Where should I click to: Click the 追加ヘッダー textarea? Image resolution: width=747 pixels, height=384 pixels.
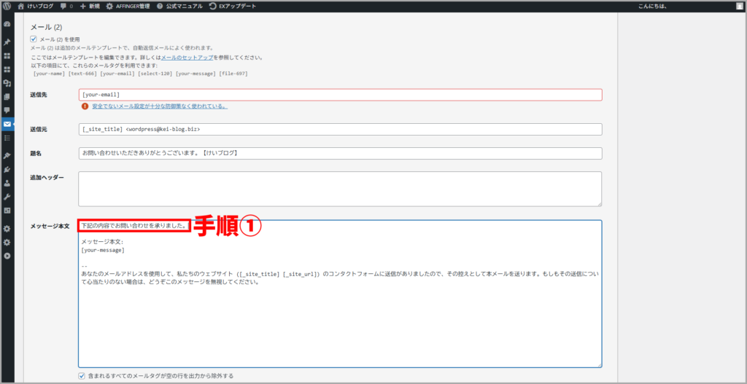point(339,189)
